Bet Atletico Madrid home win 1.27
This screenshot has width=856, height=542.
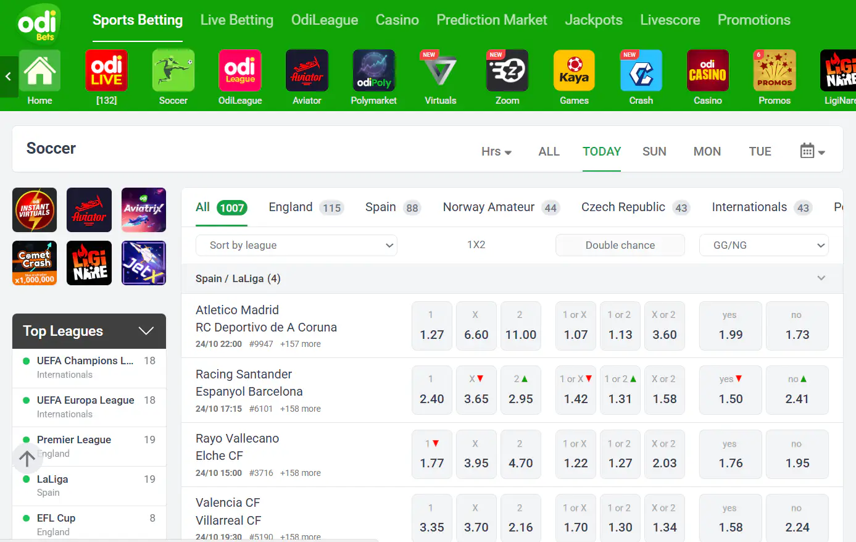pos(432,326)
